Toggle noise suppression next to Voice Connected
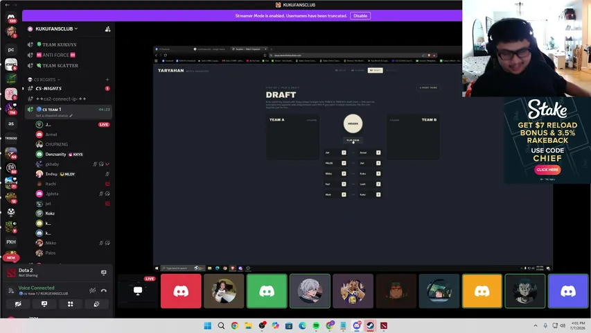 (x=92, y=291)
